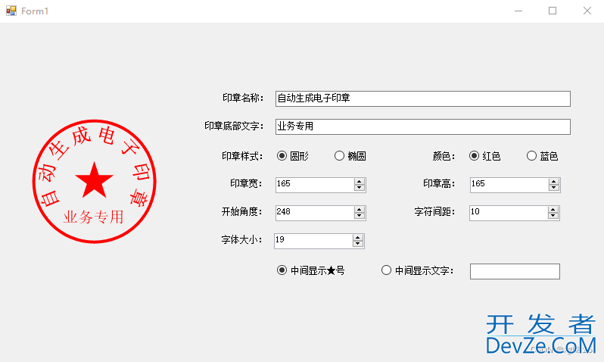Viewport: 604px width, 362px height.
Task: Click the 开始角度 label
Action: 242,211
